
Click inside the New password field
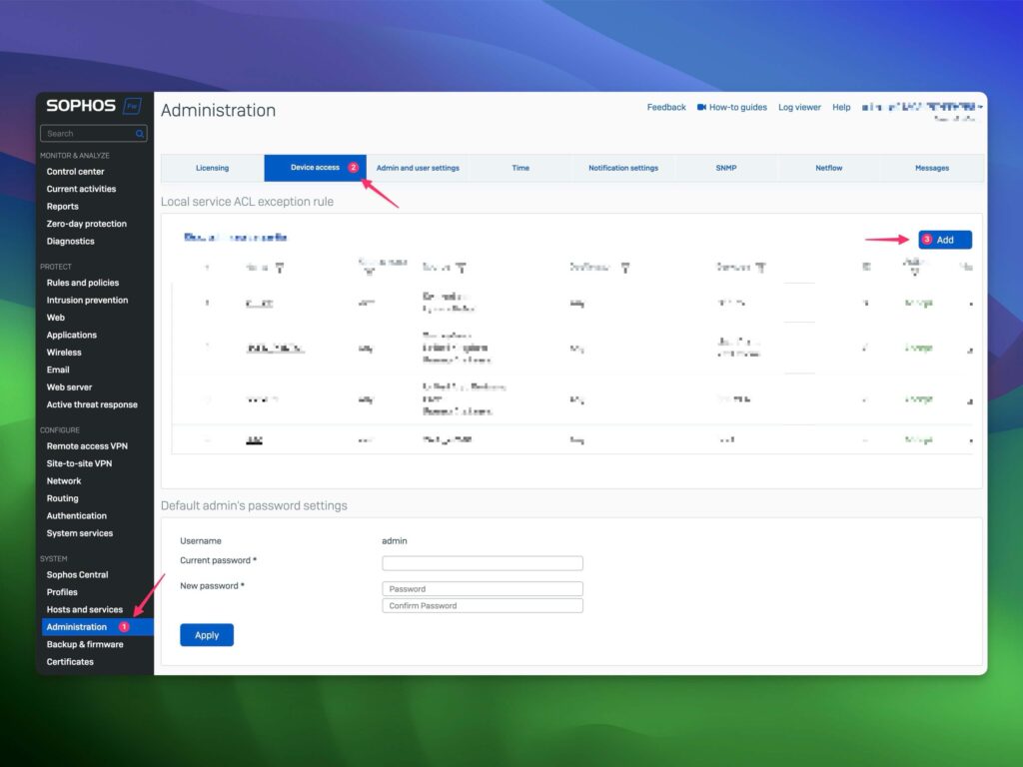click(x=483, y=588)
